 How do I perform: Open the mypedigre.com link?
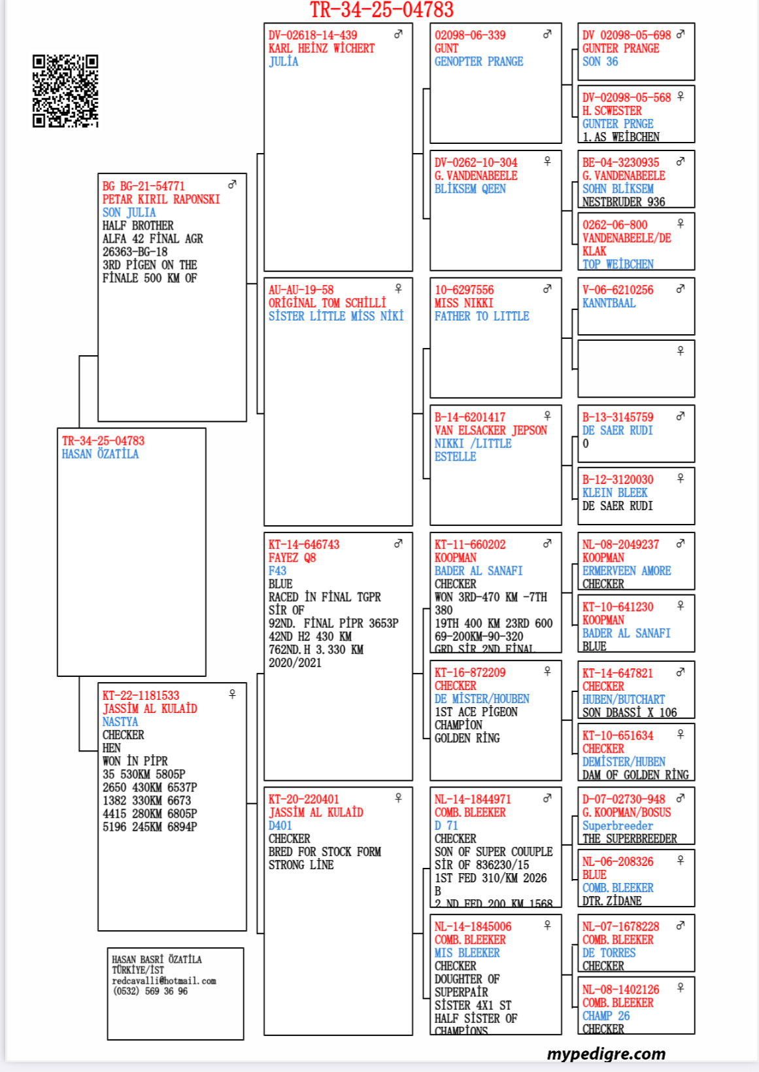[606, 1054]
